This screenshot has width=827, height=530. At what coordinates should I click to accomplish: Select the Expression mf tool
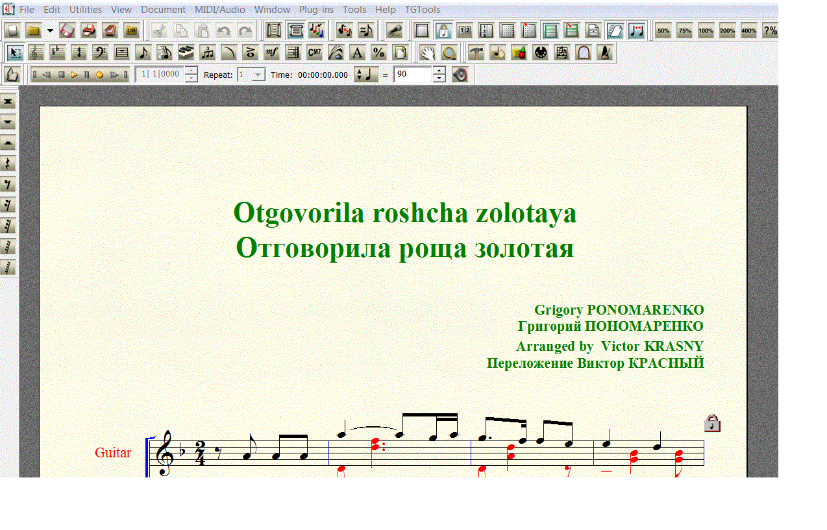pos(272,53)
